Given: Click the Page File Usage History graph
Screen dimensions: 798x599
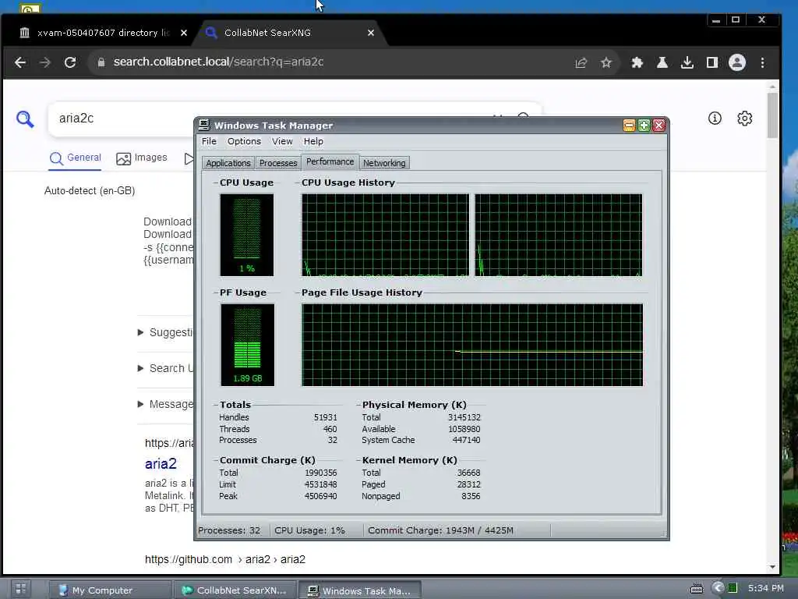Looking at the screenshot, I should (472, 345).
